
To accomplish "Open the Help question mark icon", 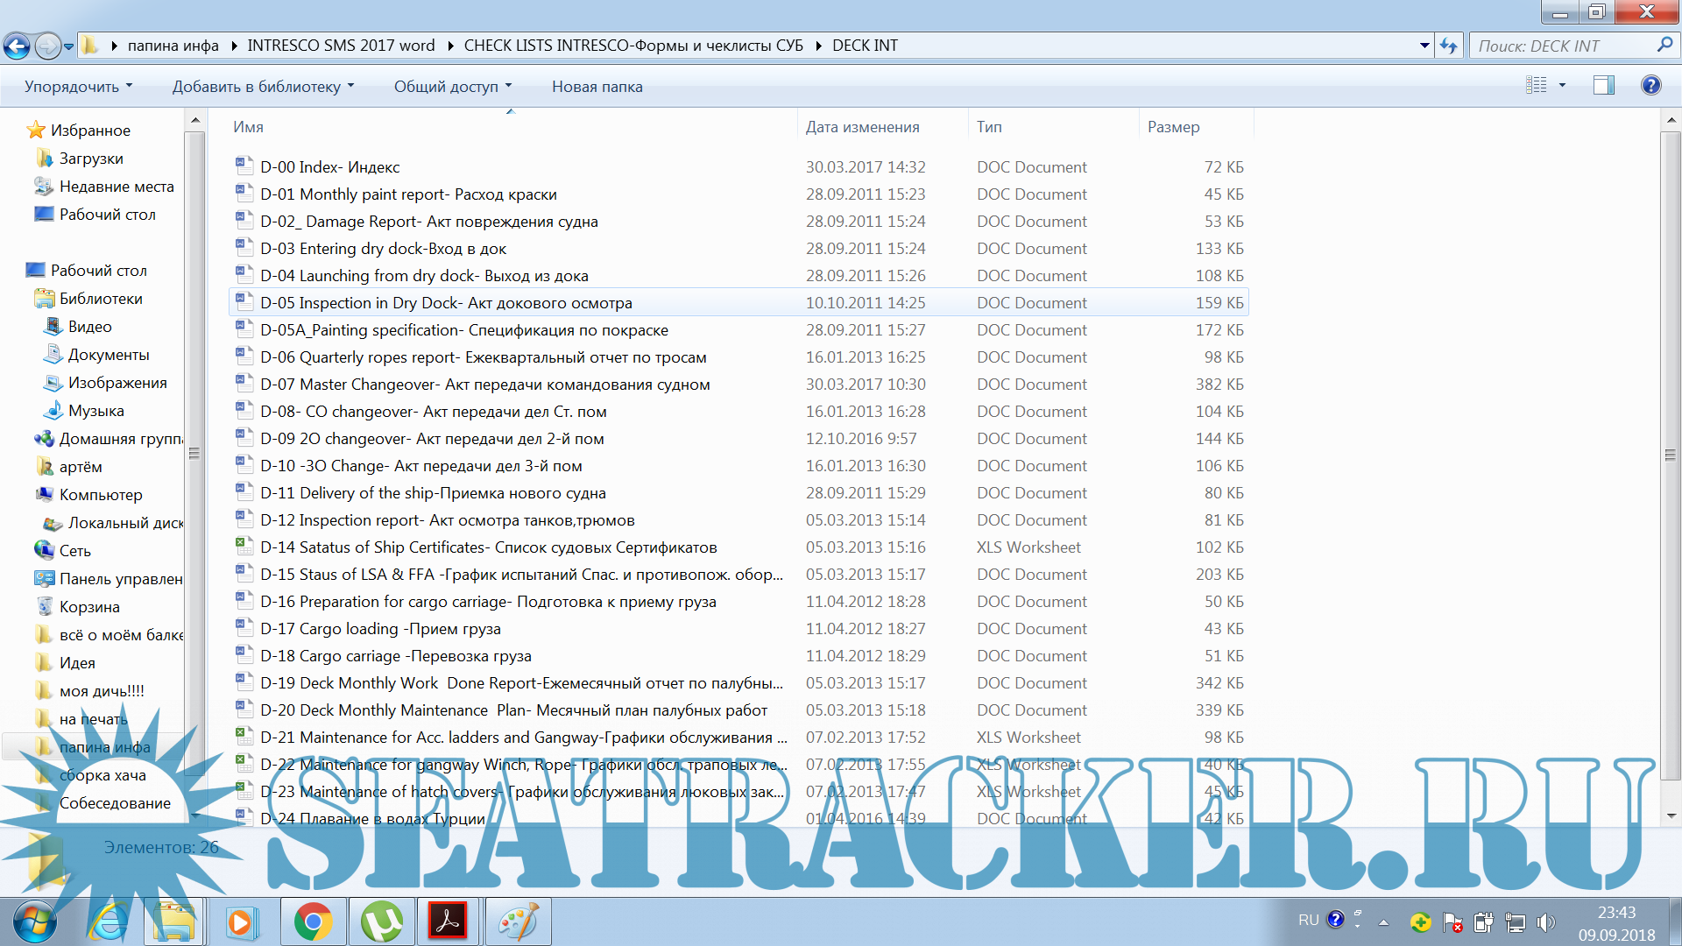I will (x=1650, y=86).
